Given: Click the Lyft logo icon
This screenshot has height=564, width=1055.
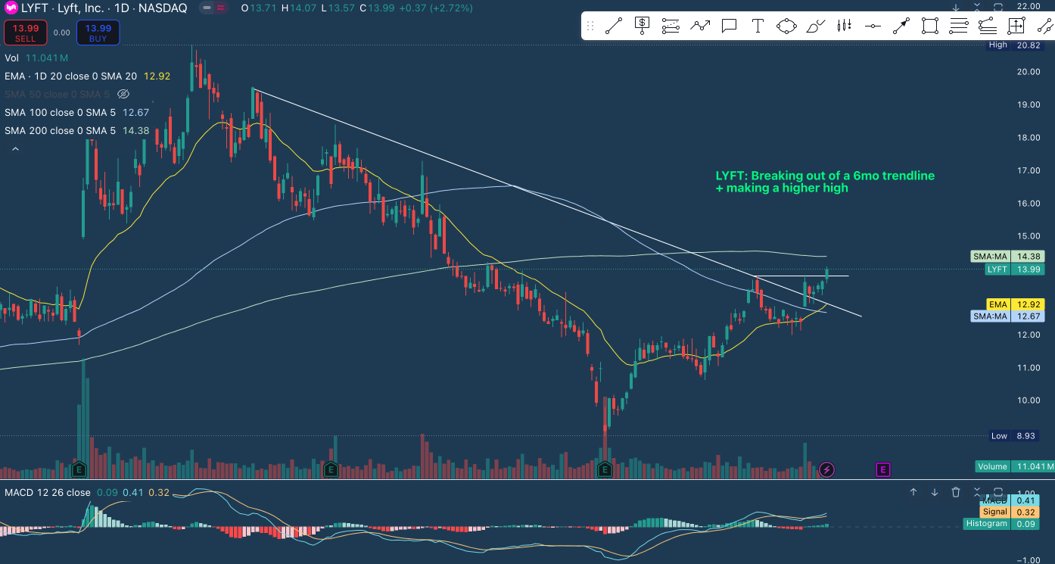Looking at the screenshot, I should pyautogui.click(x=12, y=8).
